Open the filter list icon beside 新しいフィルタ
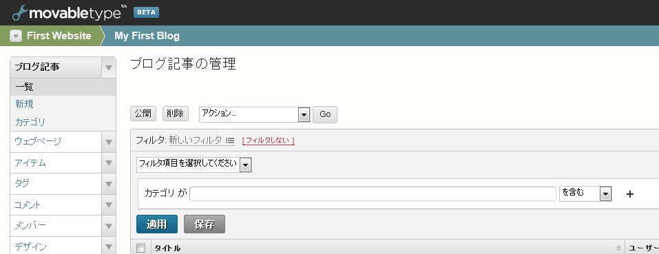 [229, 140]
